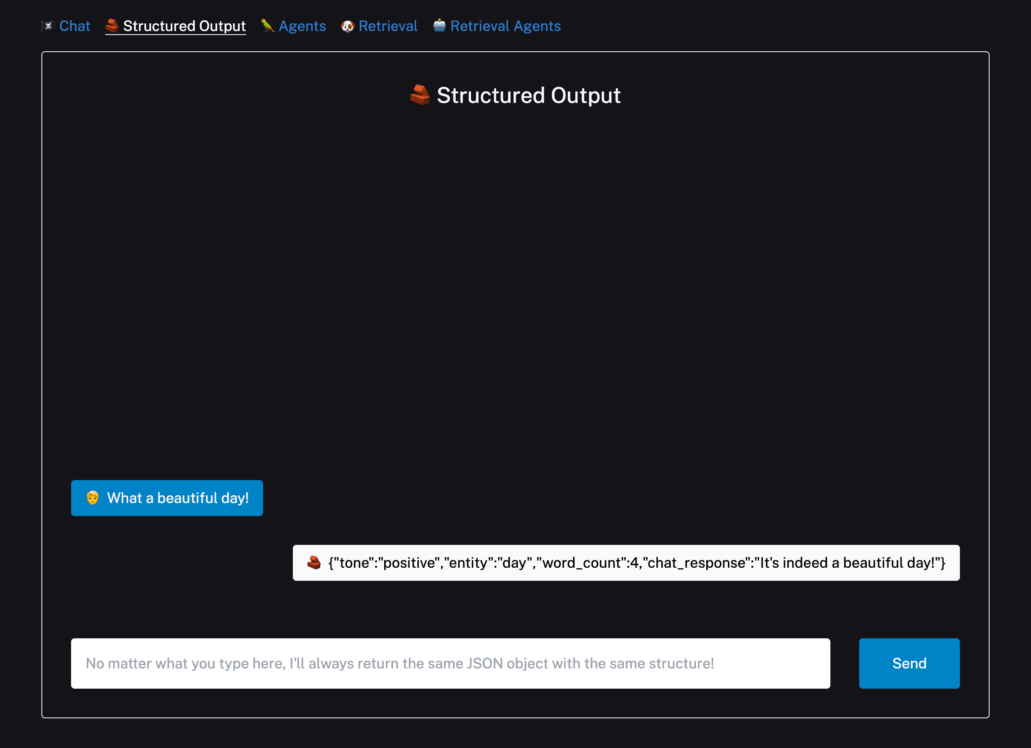The height and width of the screenshot is (748, 1031).
Task: Click the pirate flag icon beside Chat
Action: click(x=48, y=26)
